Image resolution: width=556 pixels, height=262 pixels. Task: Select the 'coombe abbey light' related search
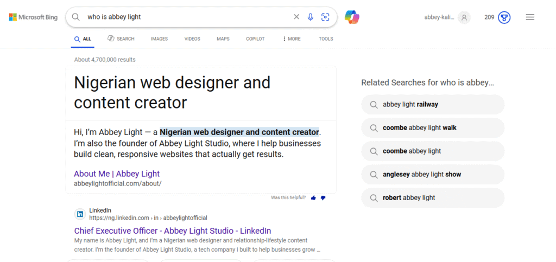433,151
